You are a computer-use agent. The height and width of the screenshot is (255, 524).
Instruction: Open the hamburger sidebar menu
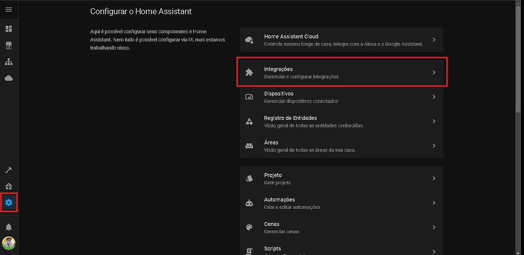9,10
